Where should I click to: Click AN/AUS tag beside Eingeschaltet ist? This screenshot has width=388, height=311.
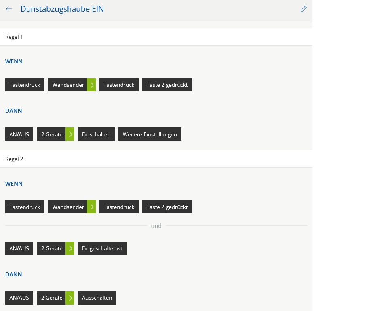pos(19,248)
